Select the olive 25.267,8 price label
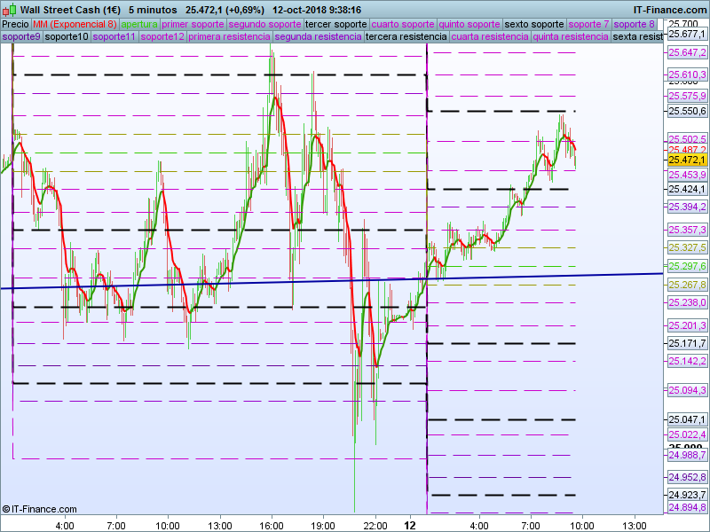The width and height of the screenshot is (710, 532). coord(687,285)
